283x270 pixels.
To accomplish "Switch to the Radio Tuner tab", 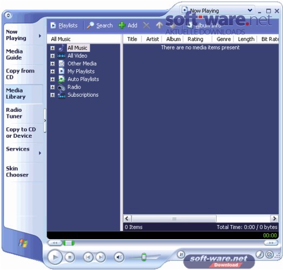I will 14,113.
